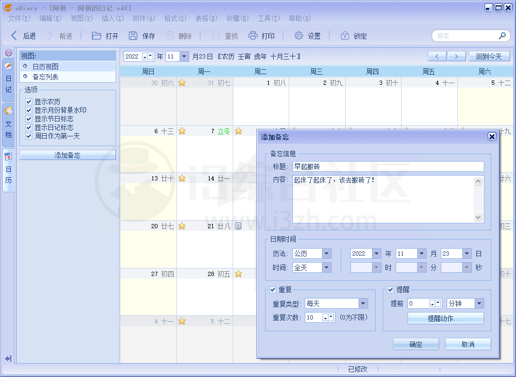Open the 文件(F) menu

click(x=19, y=18)
